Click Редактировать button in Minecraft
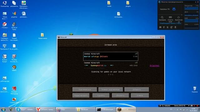The image size is (200, 112). (81, 96)
